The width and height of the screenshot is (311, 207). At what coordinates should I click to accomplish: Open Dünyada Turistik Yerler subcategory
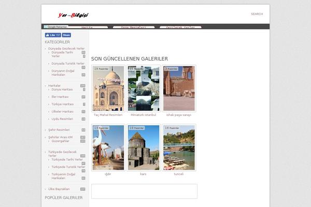(68, 64)
